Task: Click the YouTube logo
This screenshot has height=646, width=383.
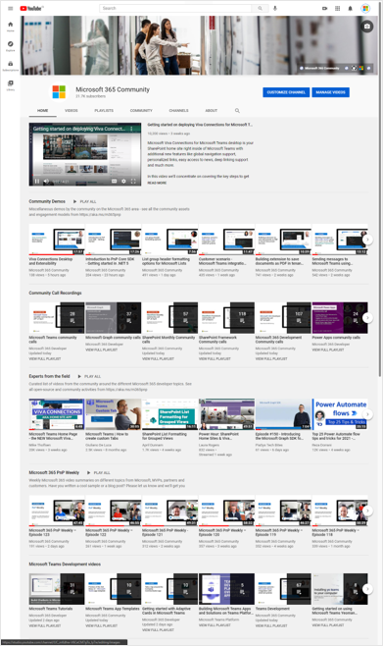Action: tap(31, 8)
